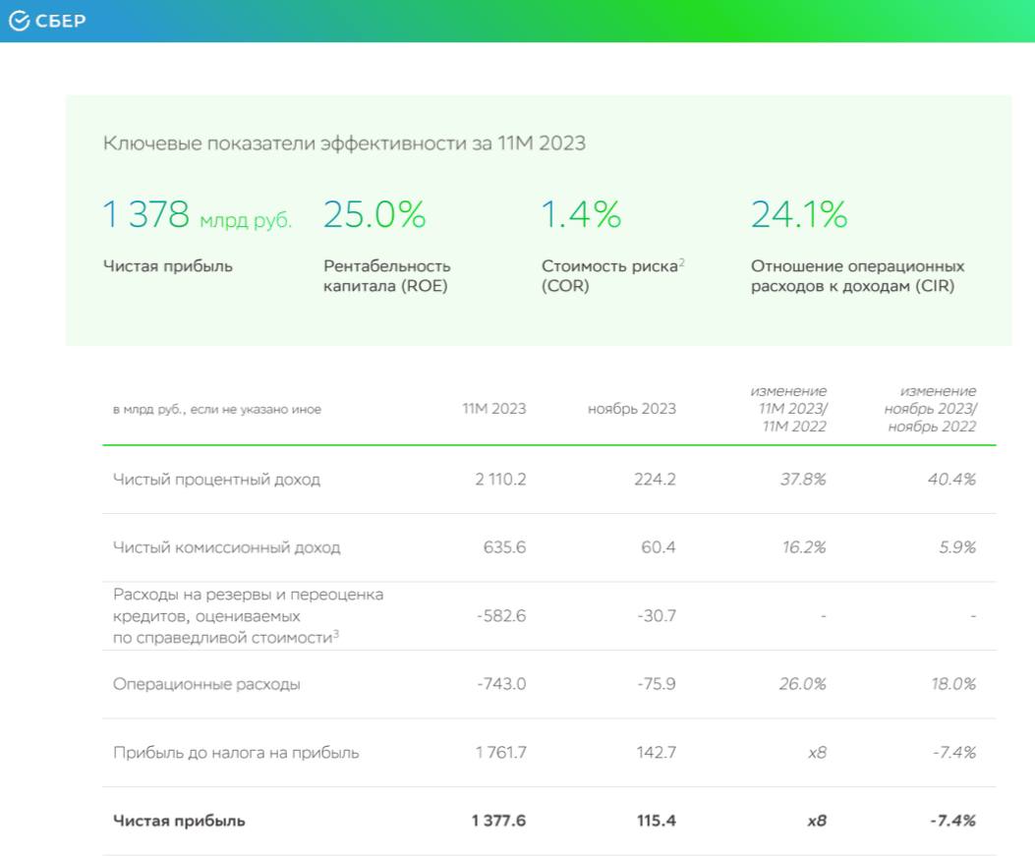The image size is (1035, 856).
Task: Click the 1.4% cost of risk value
Action: [x=581, y=214]
